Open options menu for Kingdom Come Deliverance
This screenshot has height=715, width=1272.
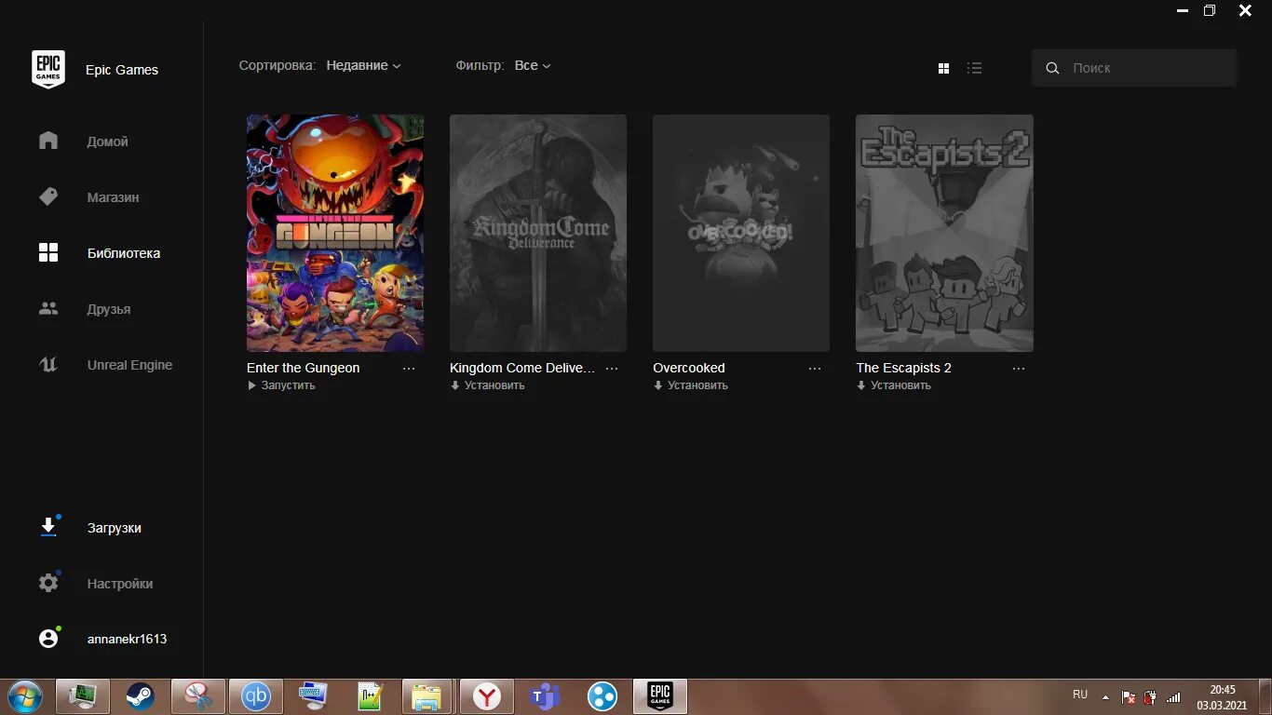[612, 369]
